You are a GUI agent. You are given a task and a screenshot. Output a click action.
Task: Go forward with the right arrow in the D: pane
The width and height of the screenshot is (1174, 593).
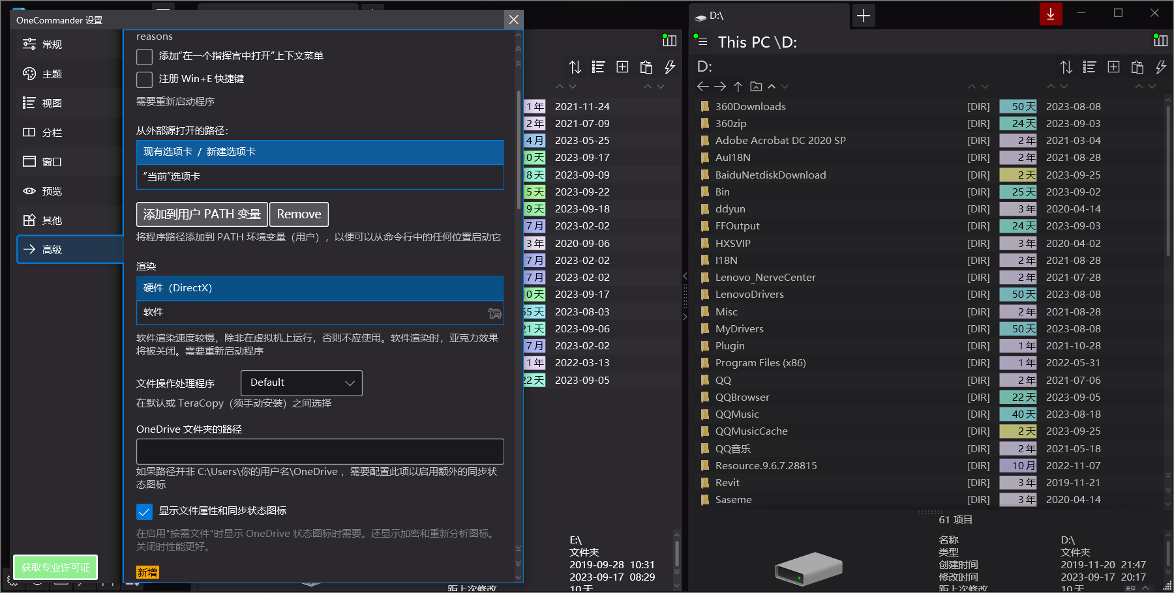point(720,86)
